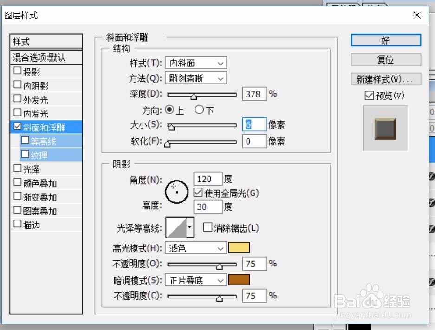The width and height of the screenshot is (435, 330).
Task: Open the 方法 dropdown showing 雕刻清晰
Action: (x=195, y=78)
